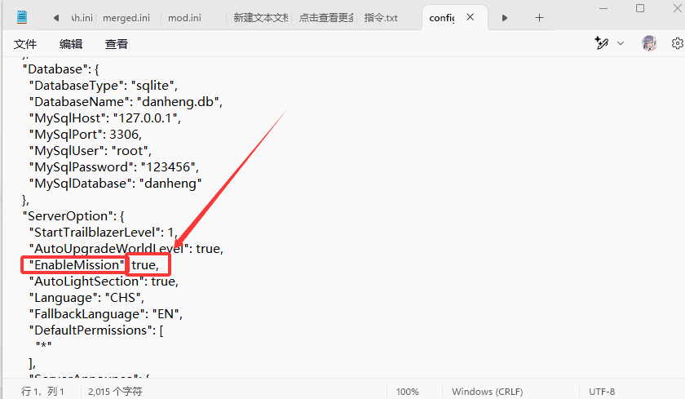Open the AI rewrite pen icon
Image resolution: width=685 pixels, height=399 pixels.
tap(602, 43)
